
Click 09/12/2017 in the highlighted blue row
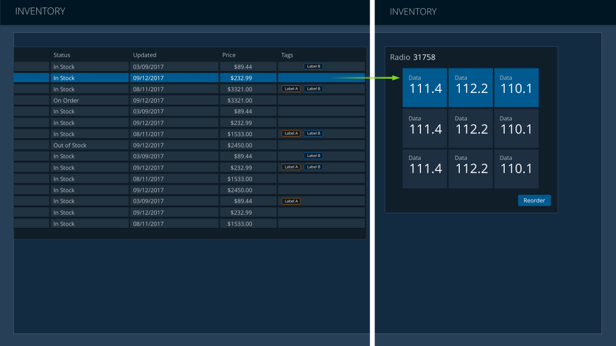click(148, 78)
